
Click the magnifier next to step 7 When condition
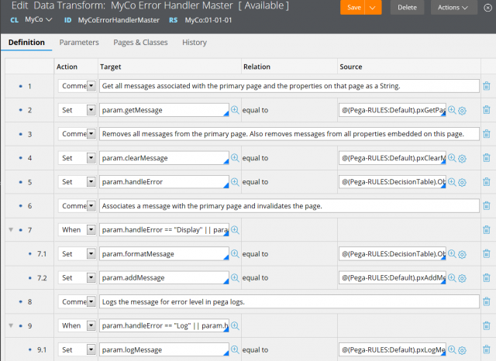point(235,230)
